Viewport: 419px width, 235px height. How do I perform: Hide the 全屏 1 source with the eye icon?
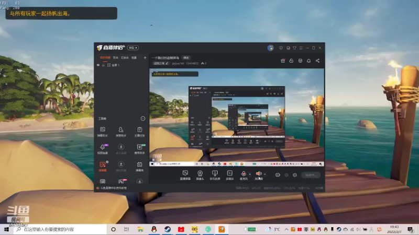point(98,65)
